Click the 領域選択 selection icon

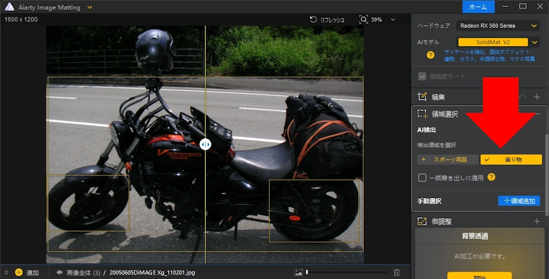click(x=422, y=114)
